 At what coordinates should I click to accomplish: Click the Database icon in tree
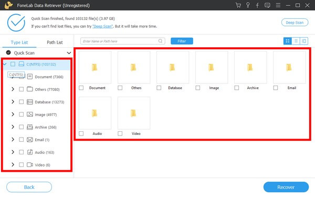(30, 102)
